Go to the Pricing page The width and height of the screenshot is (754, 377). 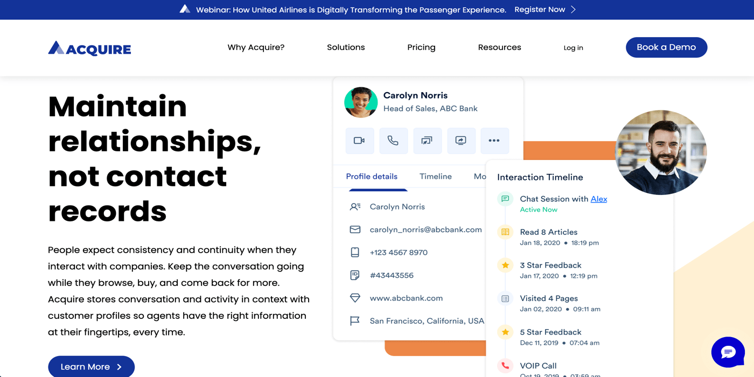click(x=421, y=47)
